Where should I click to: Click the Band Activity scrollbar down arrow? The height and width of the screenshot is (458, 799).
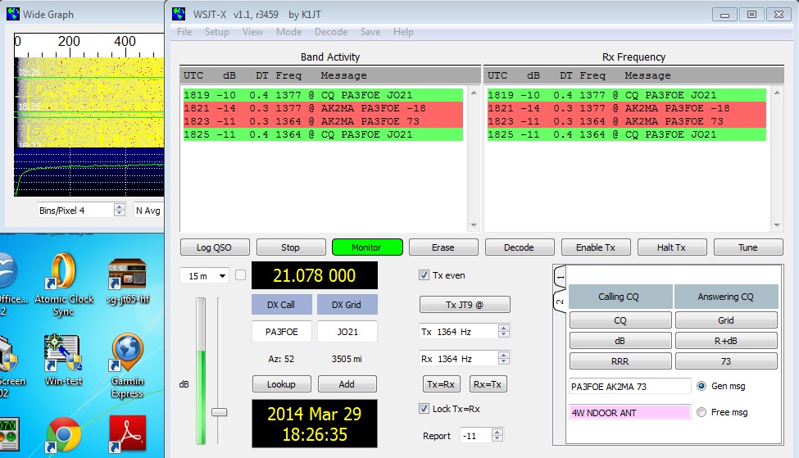(x=474, y=225)
